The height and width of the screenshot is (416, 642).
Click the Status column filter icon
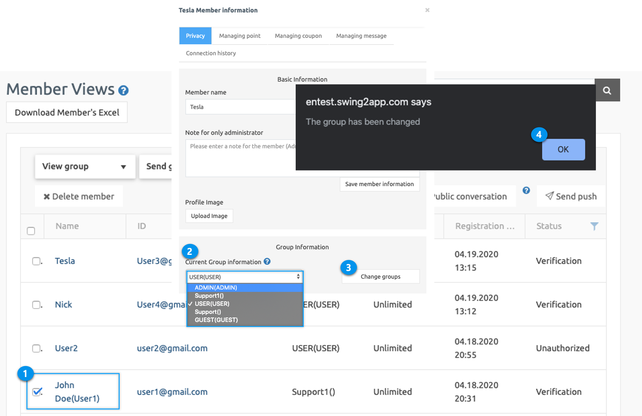click(594, 226)
